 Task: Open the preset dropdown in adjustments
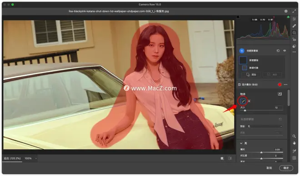(265, 126)
